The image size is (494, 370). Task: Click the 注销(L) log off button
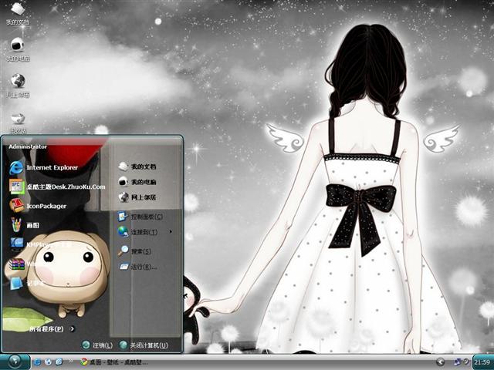(97, 345)
